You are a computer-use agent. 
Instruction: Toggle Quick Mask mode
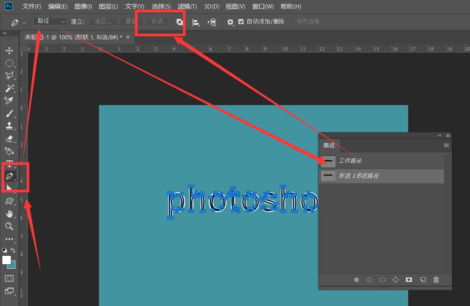9,278
